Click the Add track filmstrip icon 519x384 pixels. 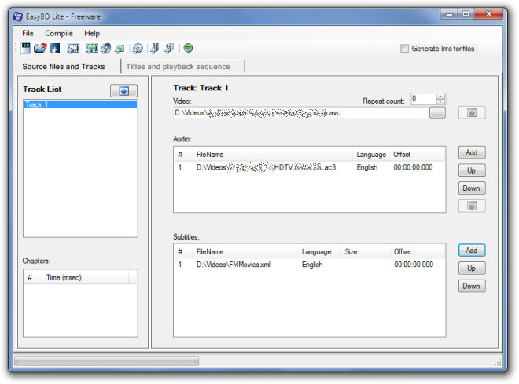73,48
